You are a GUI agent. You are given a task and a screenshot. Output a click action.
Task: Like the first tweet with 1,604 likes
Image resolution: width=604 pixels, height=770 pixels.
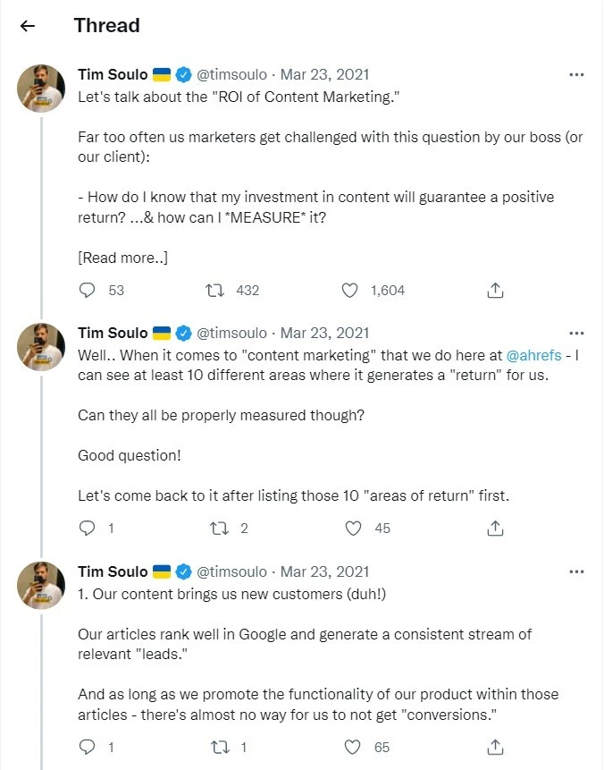[351, 290]
